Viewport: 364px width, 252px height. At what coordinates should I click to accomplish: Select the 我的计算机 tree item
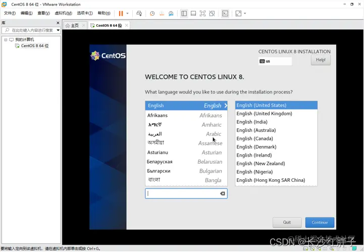coord(25,39)
